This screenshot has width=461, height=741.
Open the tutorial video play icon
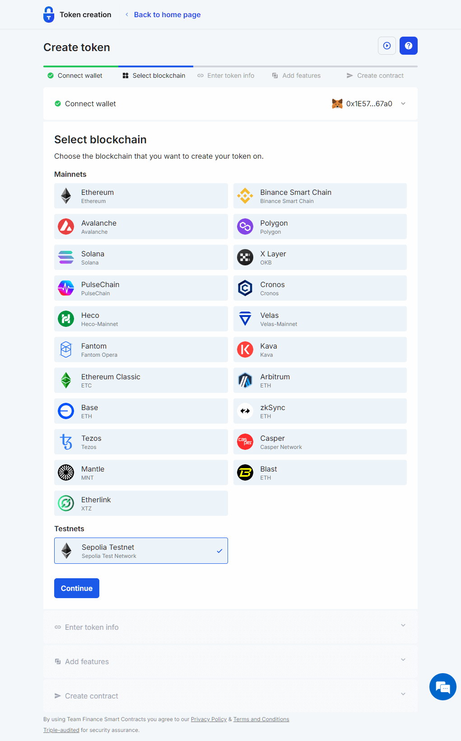click(386, 46)
